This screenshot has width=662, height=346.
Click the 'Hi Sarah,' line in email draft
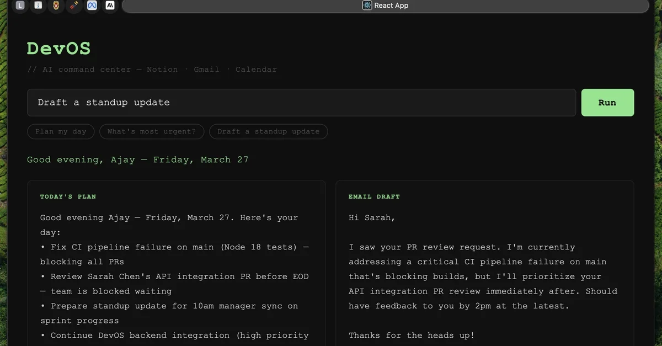[372, 217]
